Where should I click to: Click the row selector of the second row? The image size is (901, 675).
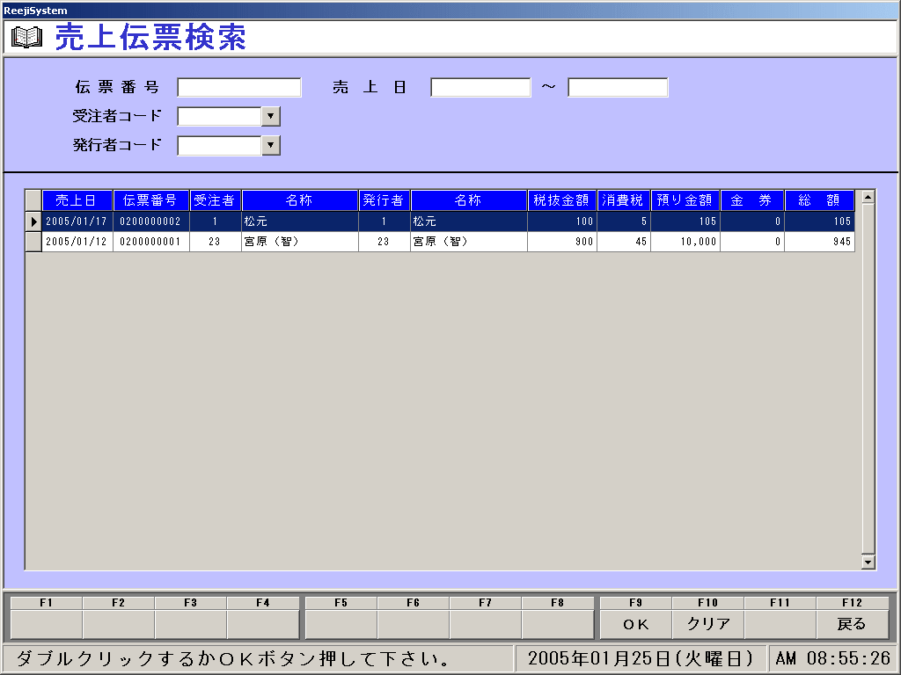tap(33, 242)
